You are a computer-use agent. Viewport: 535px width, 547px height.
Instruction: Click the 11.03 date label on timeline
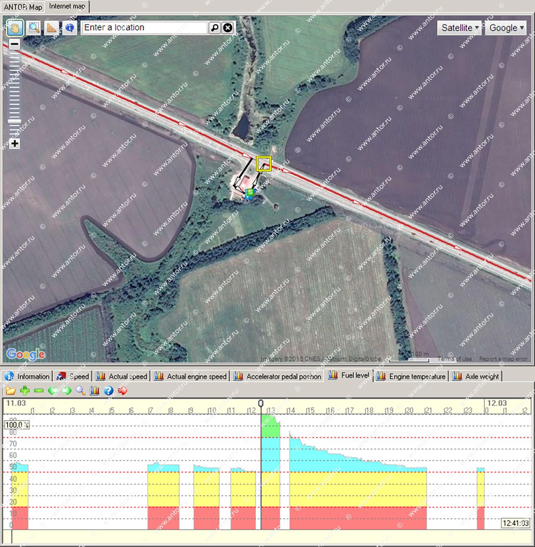[16, 403]
